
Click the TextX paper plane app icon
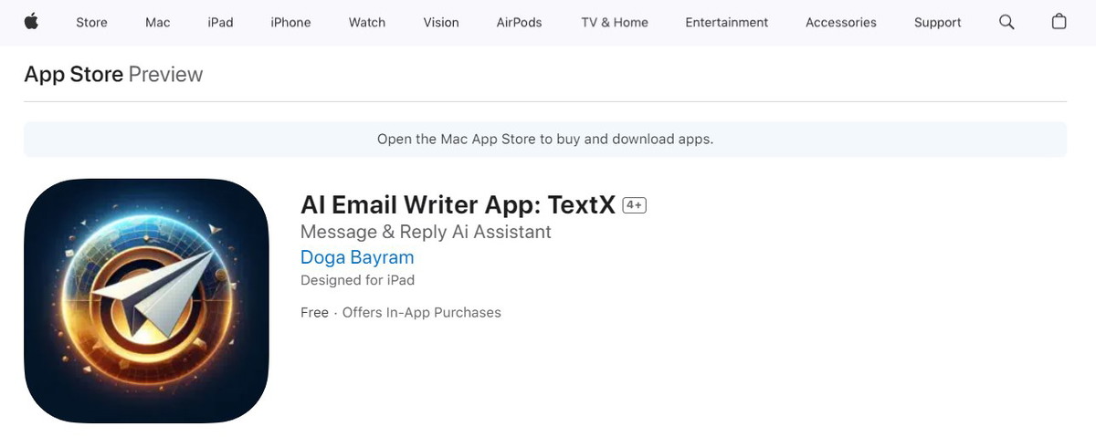click(146, 301)
